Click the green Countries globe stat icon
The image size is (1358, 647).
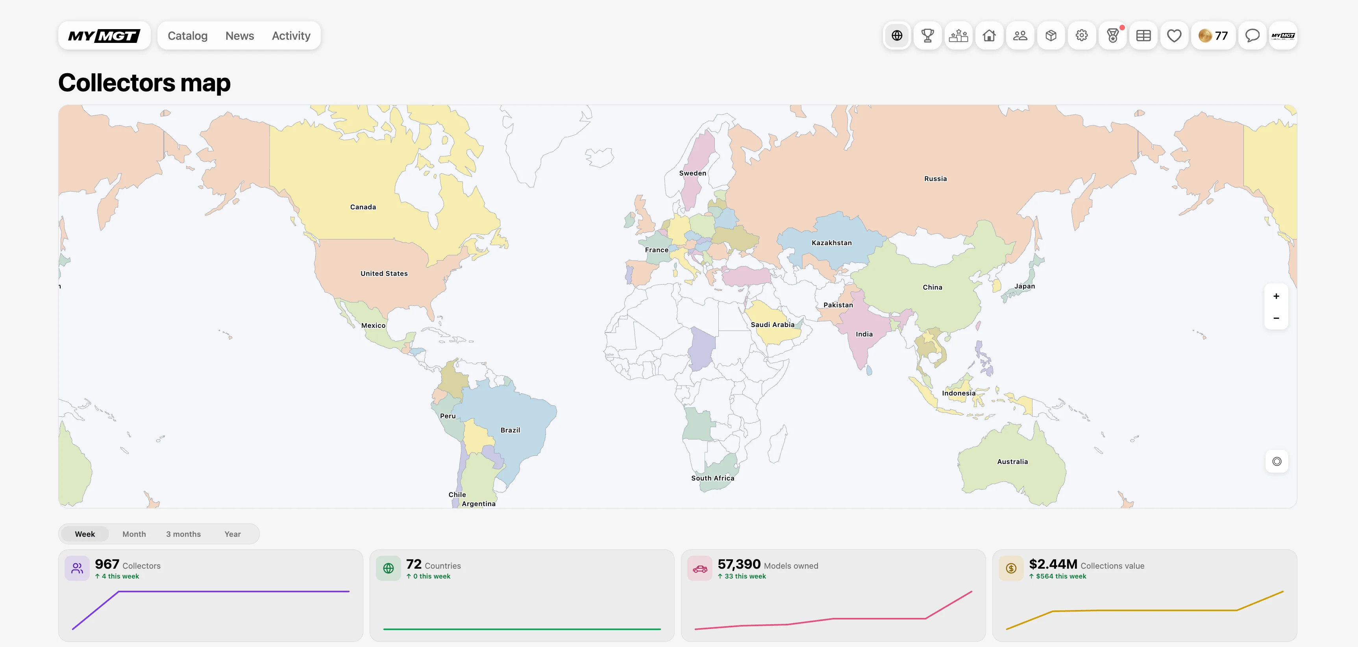[x=389, y=569]
